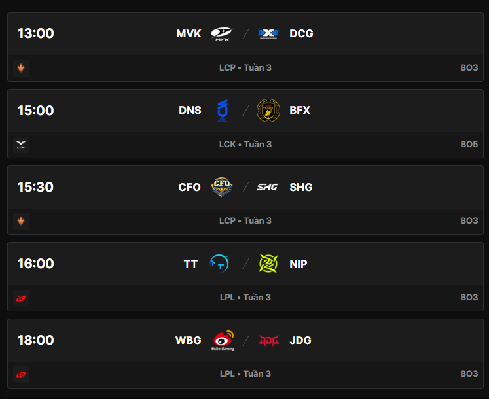Viewport: 489px width, 399px height.
Task: Select the DNS team logo
Action: pyautogui.click(x=222, y=111)
